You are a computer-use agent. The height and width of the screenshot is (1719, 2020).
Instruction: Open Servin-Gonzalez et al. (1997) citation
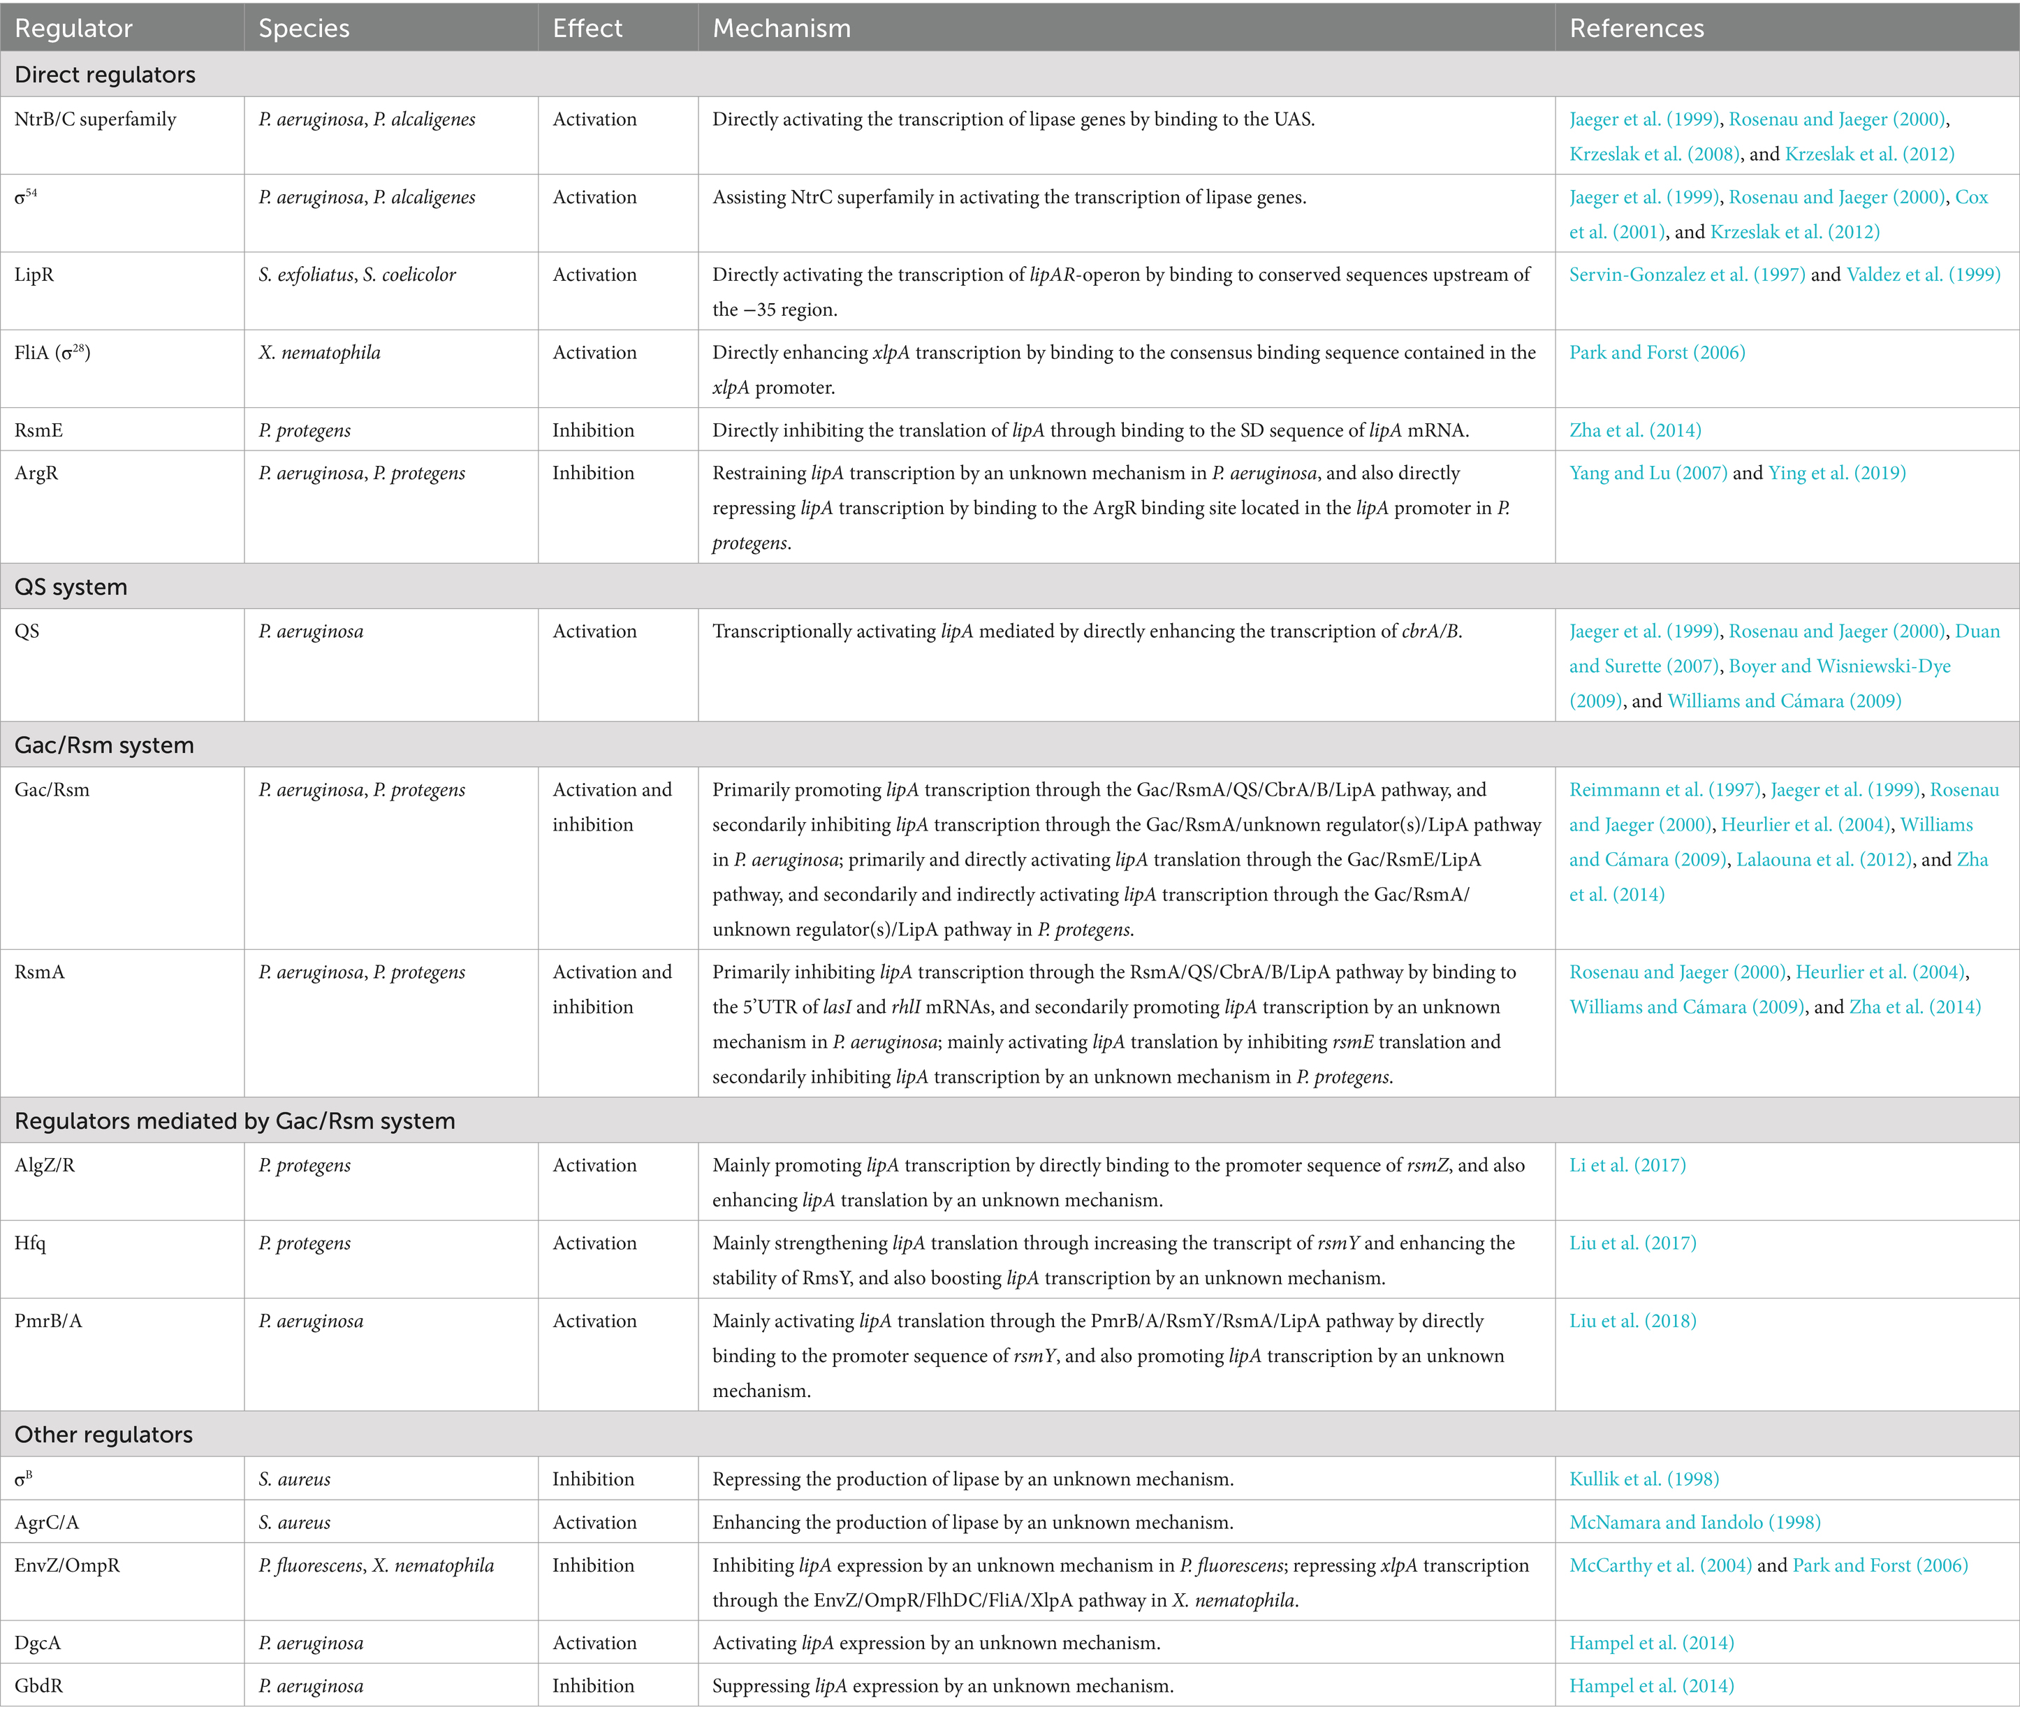pos(1687,275)
